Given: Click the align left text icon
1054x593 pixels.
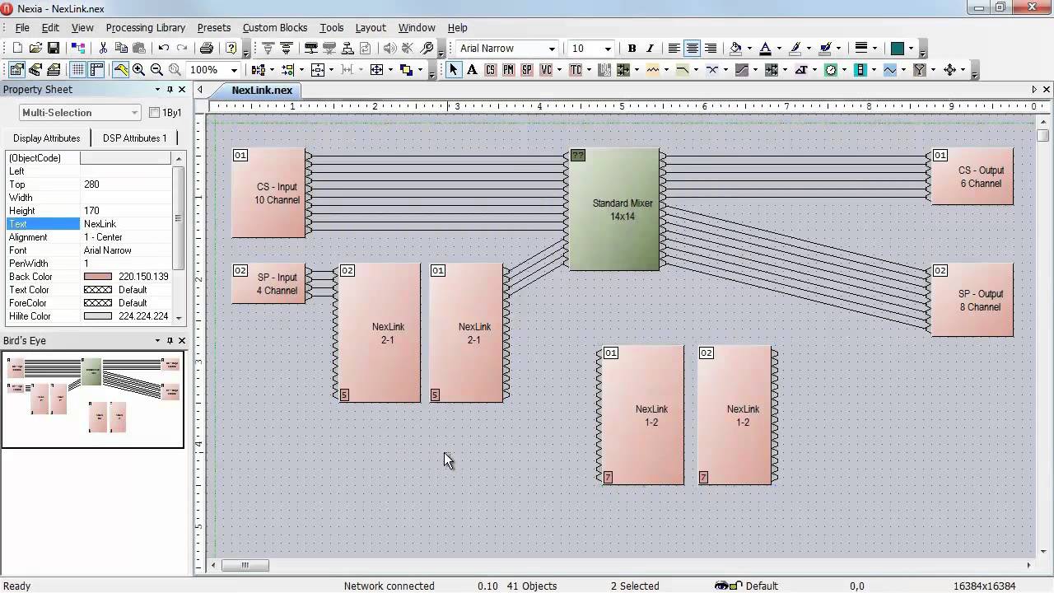Looking at the screenshot, I should tap(674, 49).
